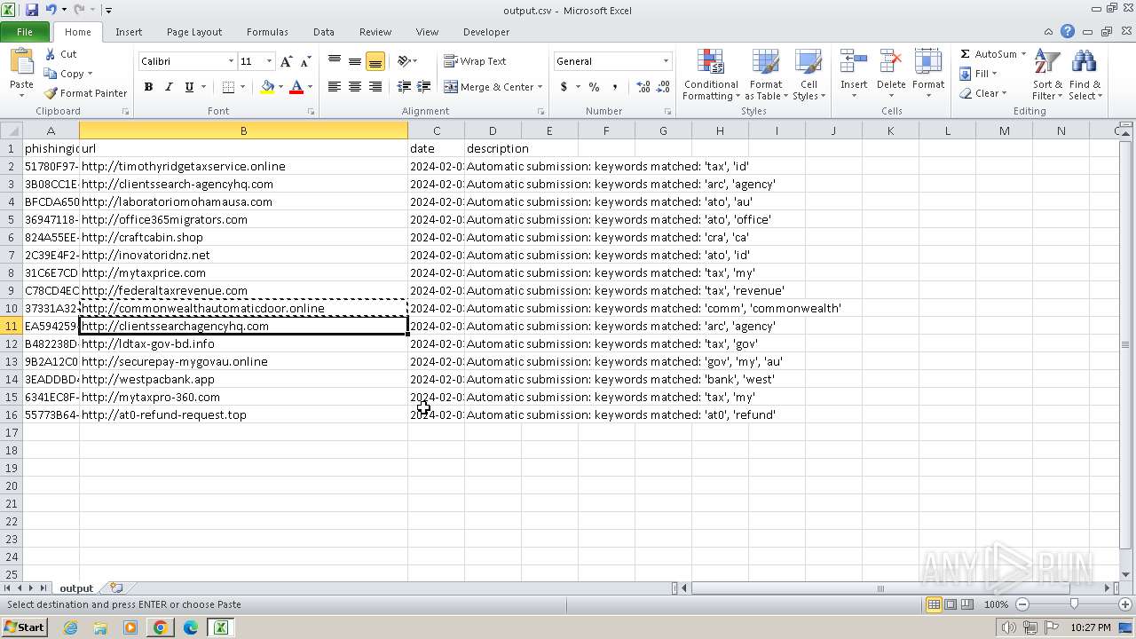Screen dimensions: 1136x639
Task: Increase decimal places
Action: click(643, 87)
